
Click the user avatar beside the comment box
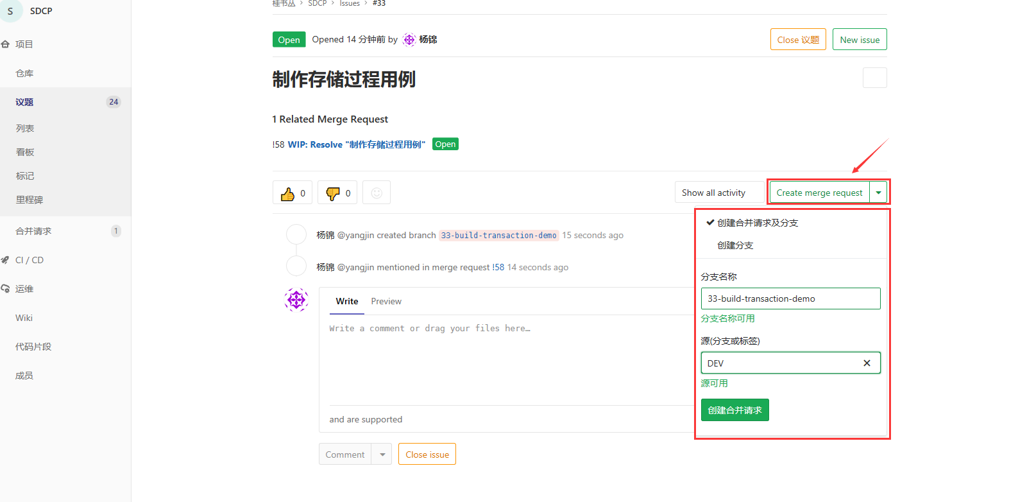click(x=296, y=299)
